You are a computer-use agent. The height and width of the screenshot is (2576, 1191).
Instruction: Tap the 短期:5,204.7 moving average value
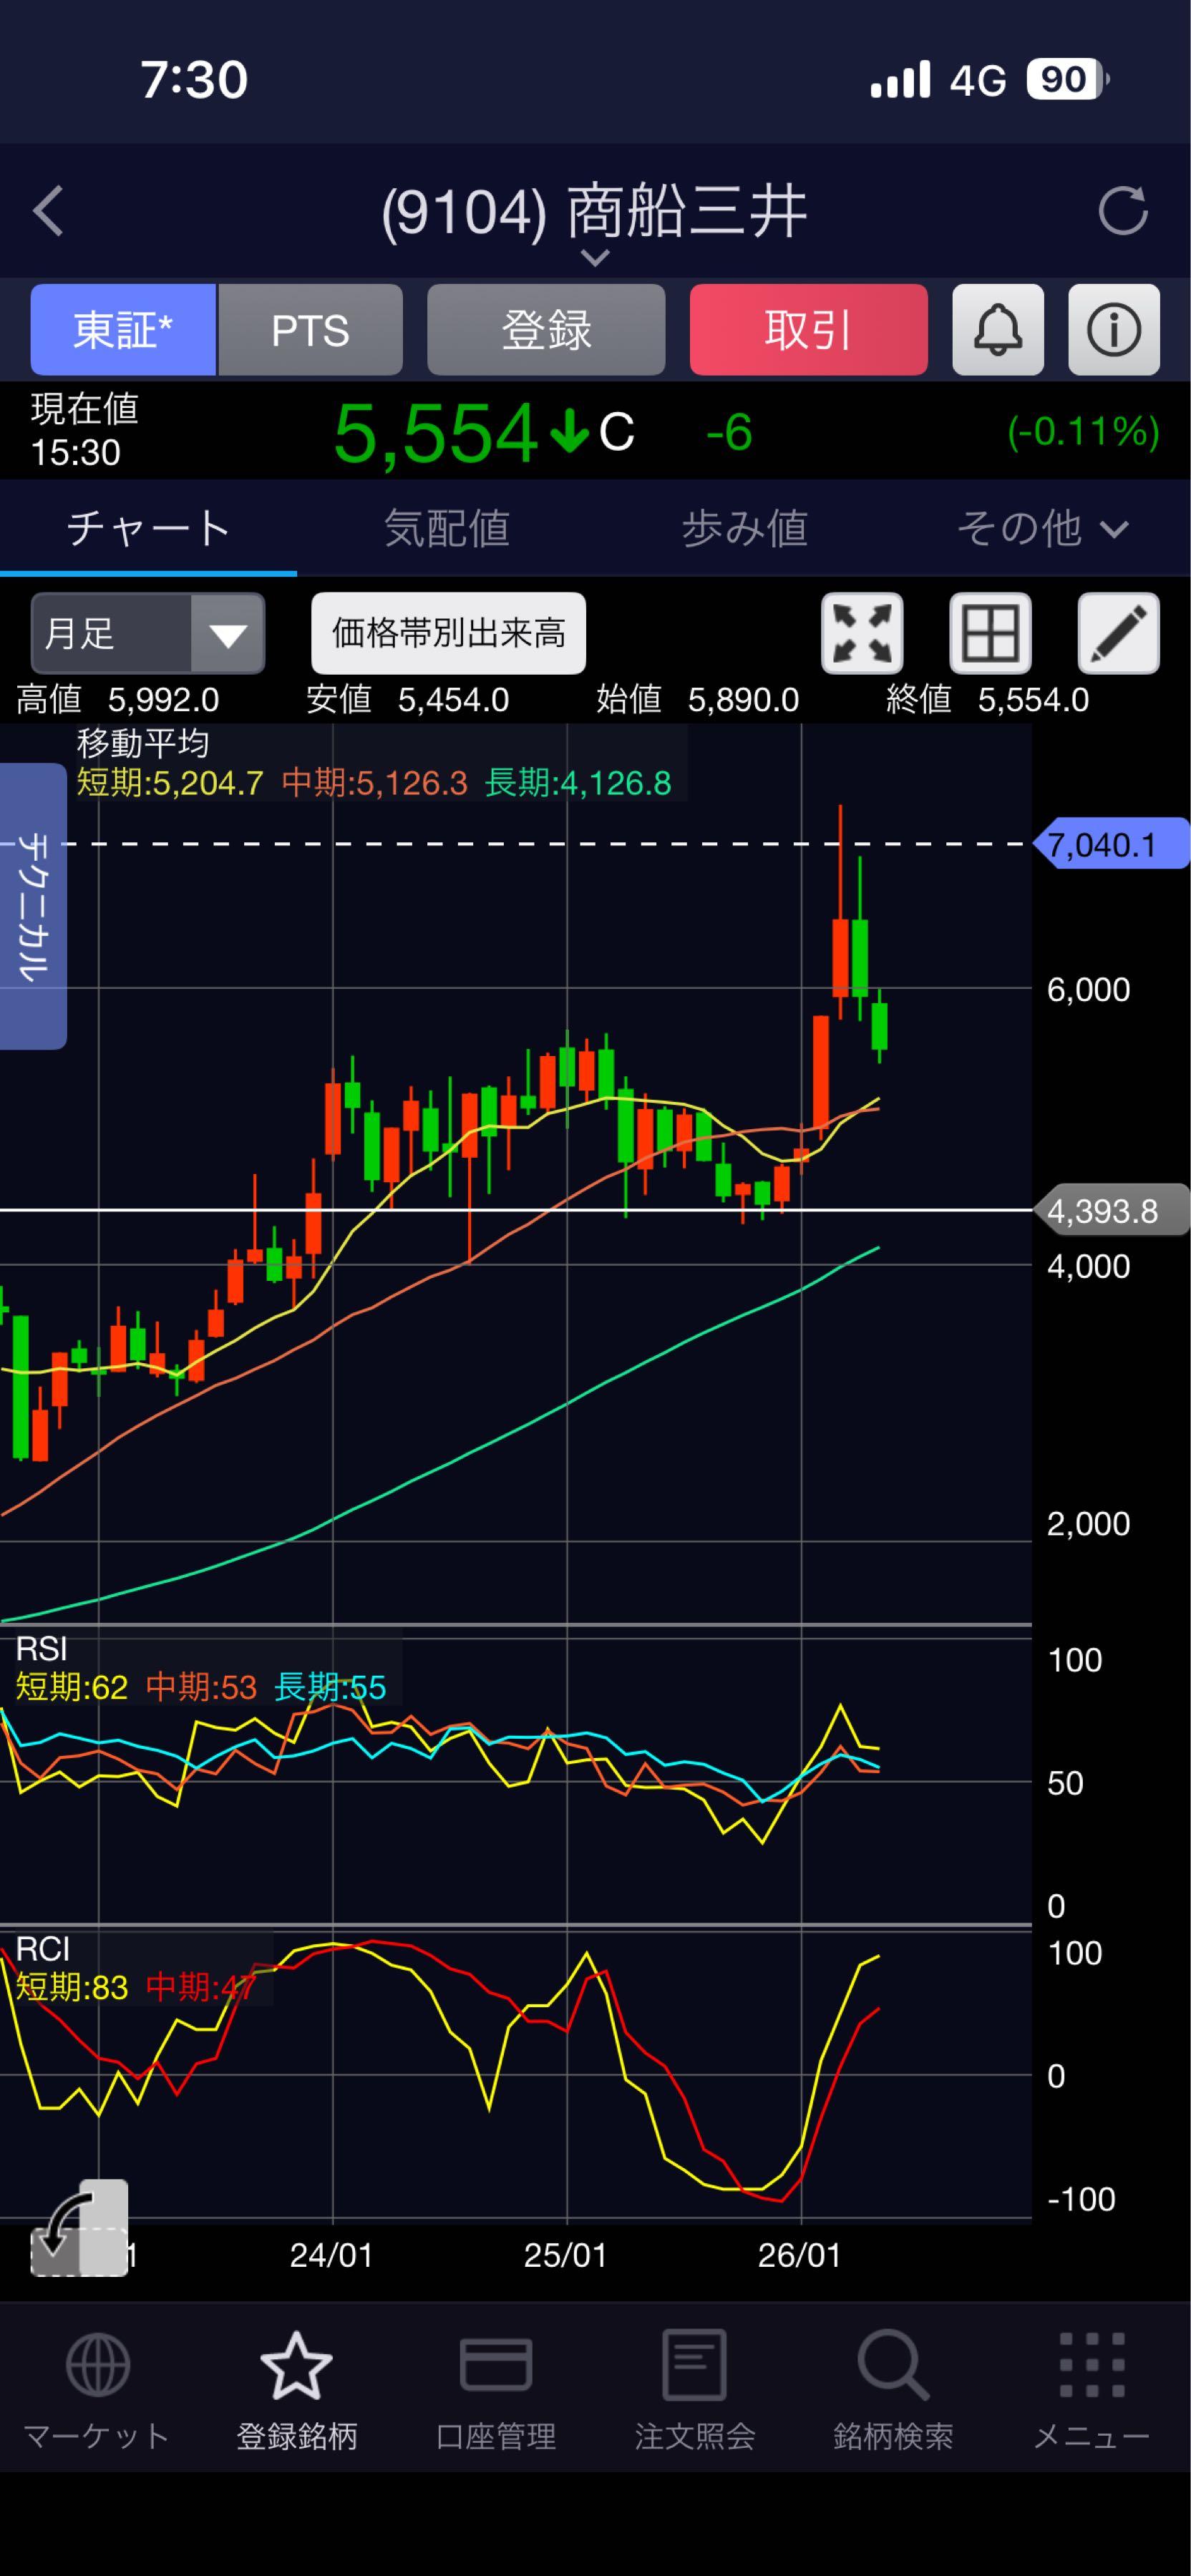170,783
